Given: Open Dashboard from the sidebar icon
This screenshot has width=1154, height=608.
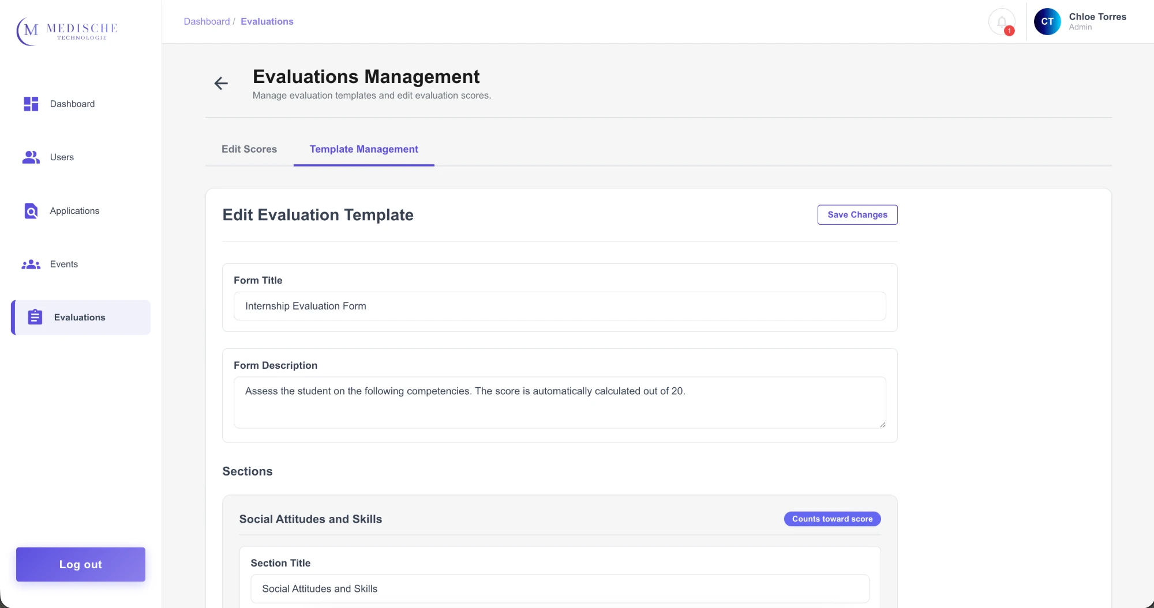Looking at the screenshot, I should (31, 104).
